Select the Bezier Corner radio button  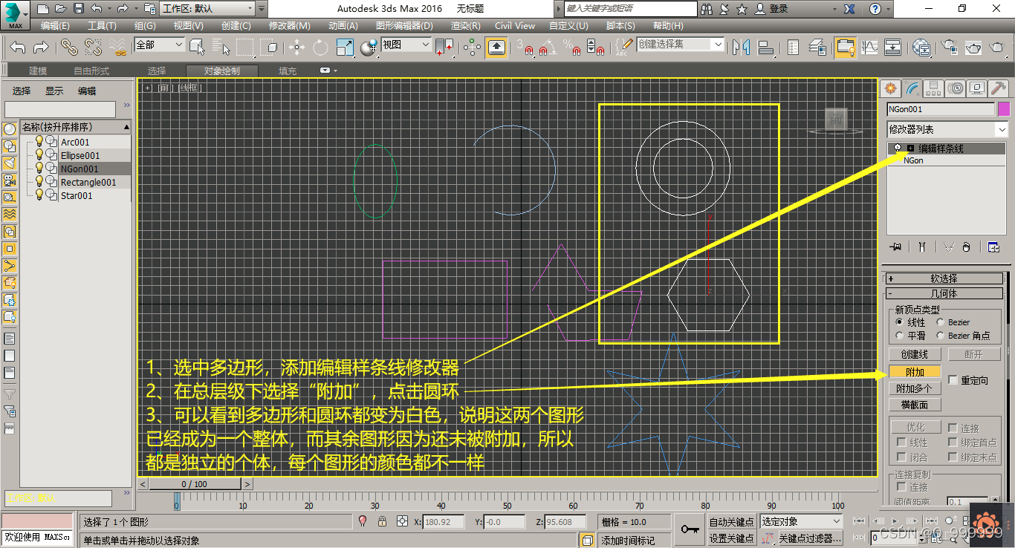940,336
